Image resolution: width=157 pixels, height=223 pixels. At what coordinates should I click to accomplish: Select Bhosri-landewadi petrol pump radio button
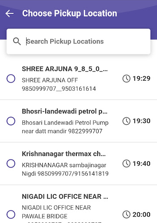(x=11, y=121)
